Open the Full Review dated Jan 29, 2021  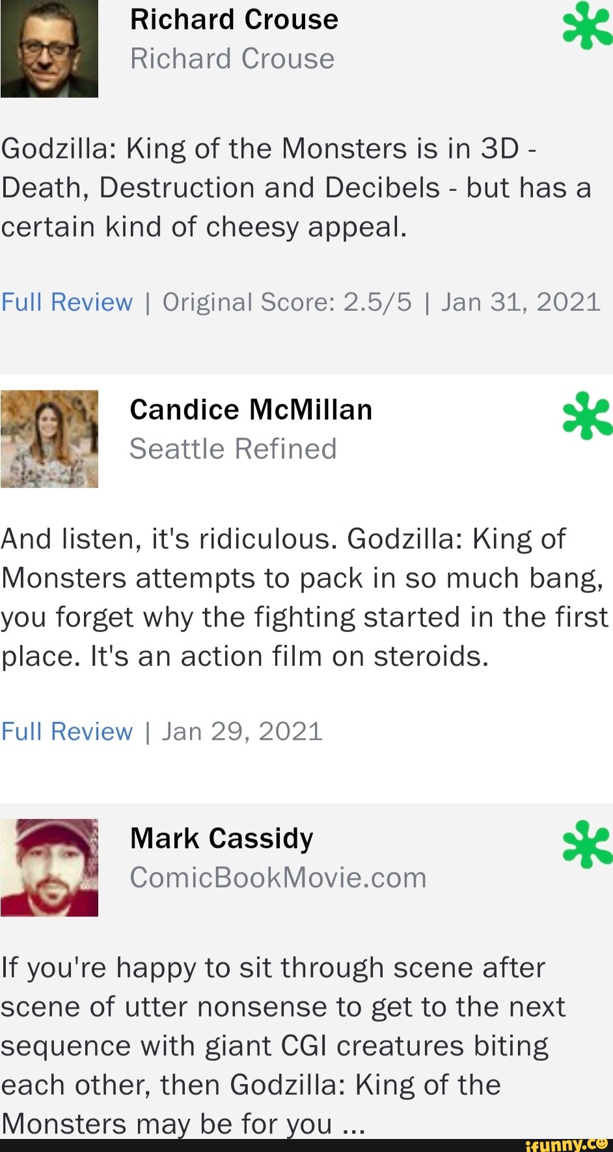tap(66, 731)
